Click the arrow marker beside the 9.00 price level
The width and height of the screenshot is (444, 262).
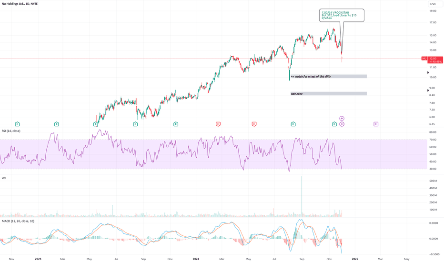point(428,91)
